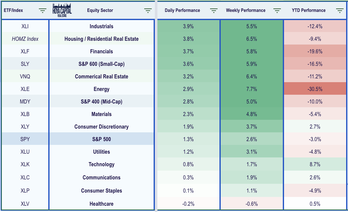
Task: Open the Equity Sector column filter icon
Action: pyautogui.click(x=148, y=11)
